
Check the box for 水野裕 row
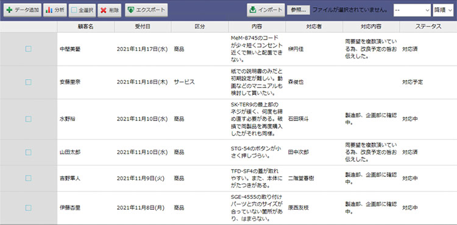coord(28,119)
